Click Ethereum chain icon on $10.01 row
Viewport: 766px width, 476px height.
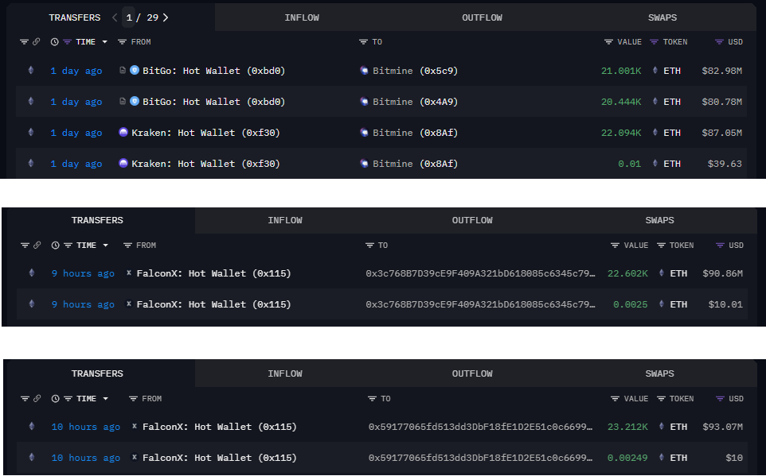tap(32, 304)
